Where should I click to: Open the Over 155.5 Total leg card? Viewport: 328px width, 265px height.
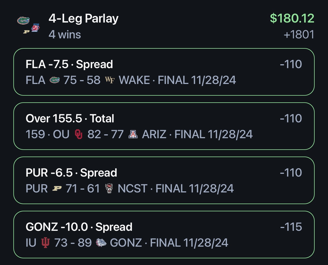coord(164,126)
